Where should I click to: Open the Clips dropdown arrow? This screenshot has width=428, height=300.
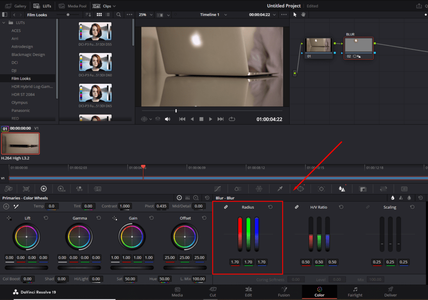(114, 6)
